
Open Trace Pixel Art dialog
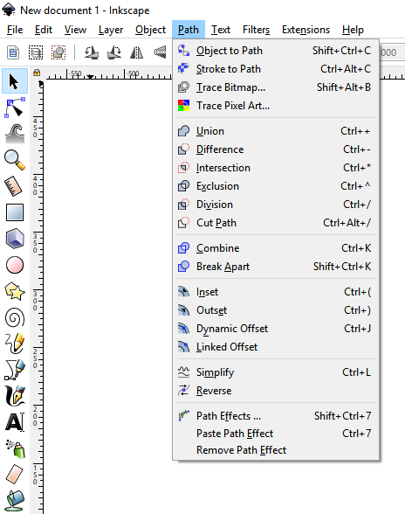[276, 106]
